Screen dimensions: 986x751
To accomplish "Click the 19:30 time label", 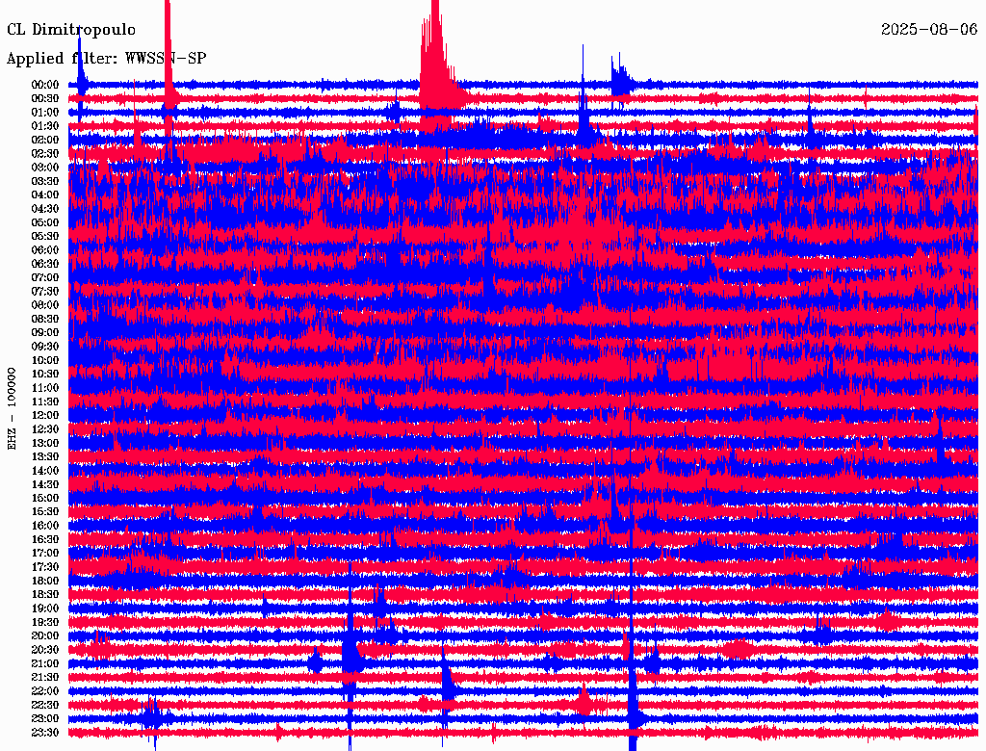I will pyautogui.click(x=45, y=622).
